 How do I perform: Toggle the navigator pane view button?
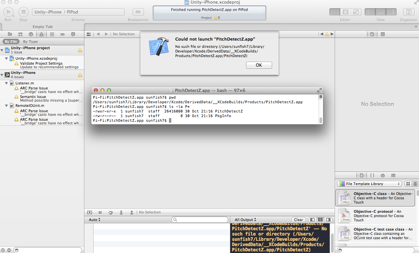click(x=370, y=12)
